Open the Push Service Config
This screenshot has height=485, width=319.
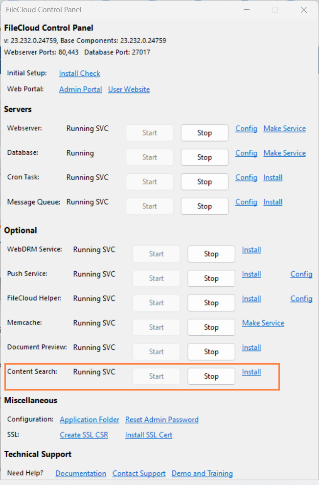[301, 274]
